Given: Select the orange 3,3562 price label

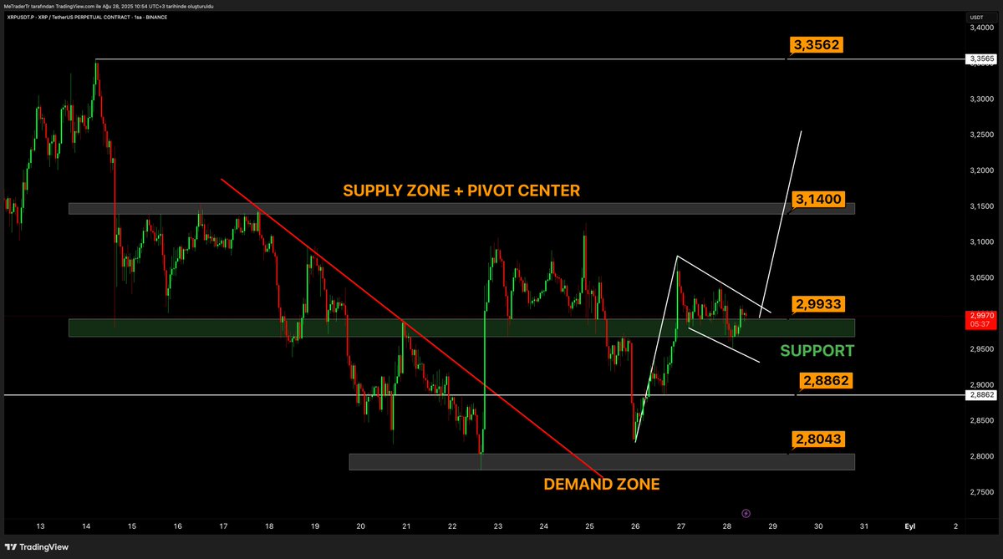Looking at the screenshot, I should (816, 45).
